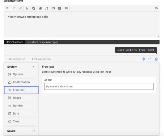Click the User enters free text bubble
The width and height of the screenshot is (164, 136).
(136, 50)
